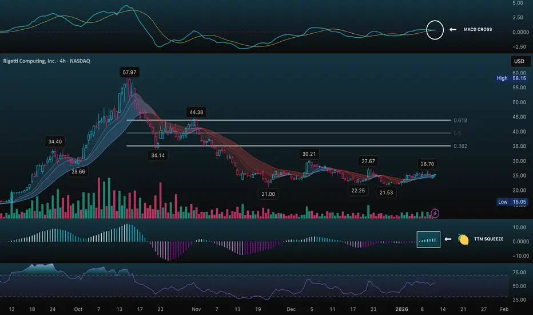Click the arrow pointing at MACD circle
Screen dimensions: 533x315
(453, 30)
